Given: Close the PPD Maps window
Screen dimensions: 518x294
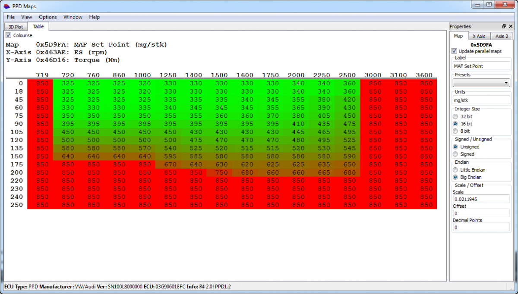Looking at the screenshot, I should pos(505,4).
